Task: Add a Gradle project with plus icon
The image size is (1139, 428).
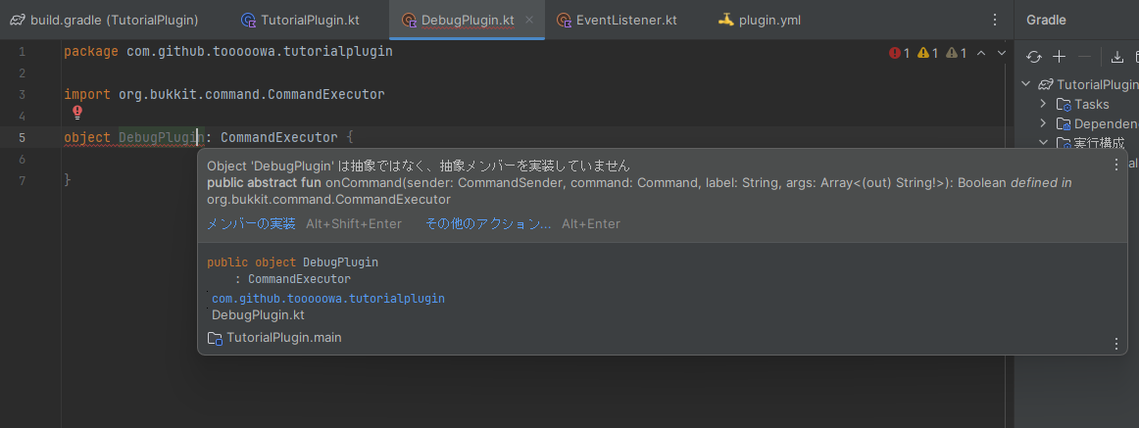Action: (1059, 57)
